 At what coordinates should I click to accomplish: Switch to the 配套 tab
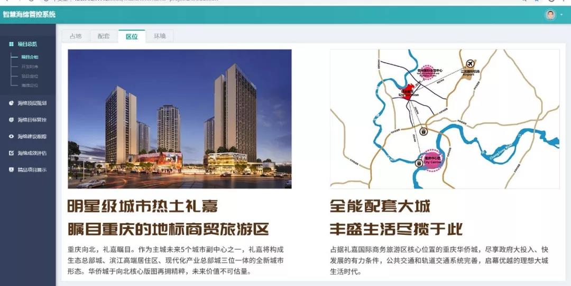104,36
